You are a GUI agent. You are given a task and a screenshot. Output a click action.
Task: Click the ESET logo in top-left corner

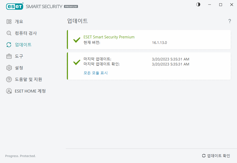pos(15,6)
